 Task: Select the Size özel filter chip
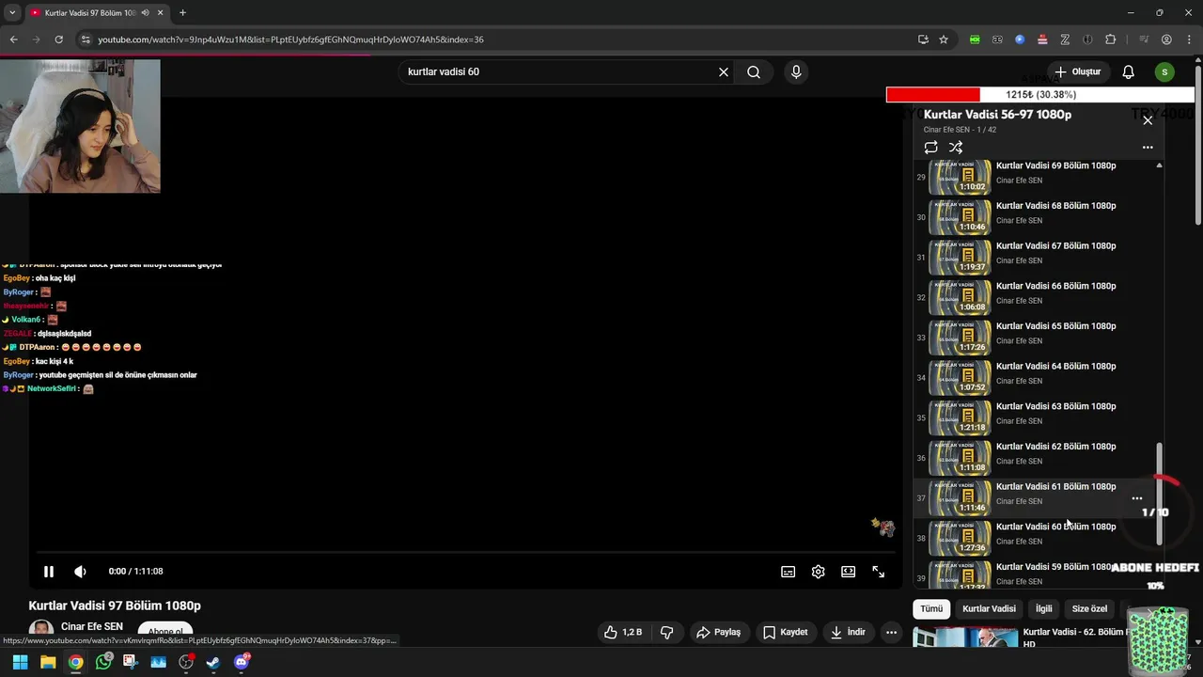click(x=1089, y=608)
